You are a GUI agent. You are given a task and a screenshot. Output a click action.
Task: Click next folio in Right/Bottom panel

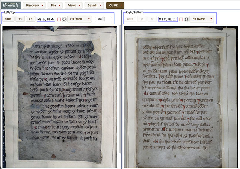pyautogui.click(x=152, y=19)
